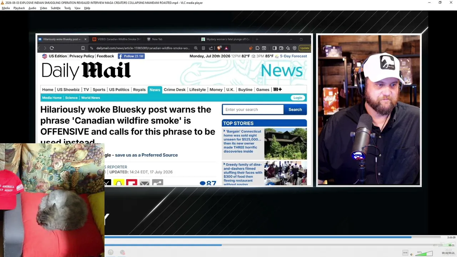Open the Crime Desk section

click(x=175, y=90)
